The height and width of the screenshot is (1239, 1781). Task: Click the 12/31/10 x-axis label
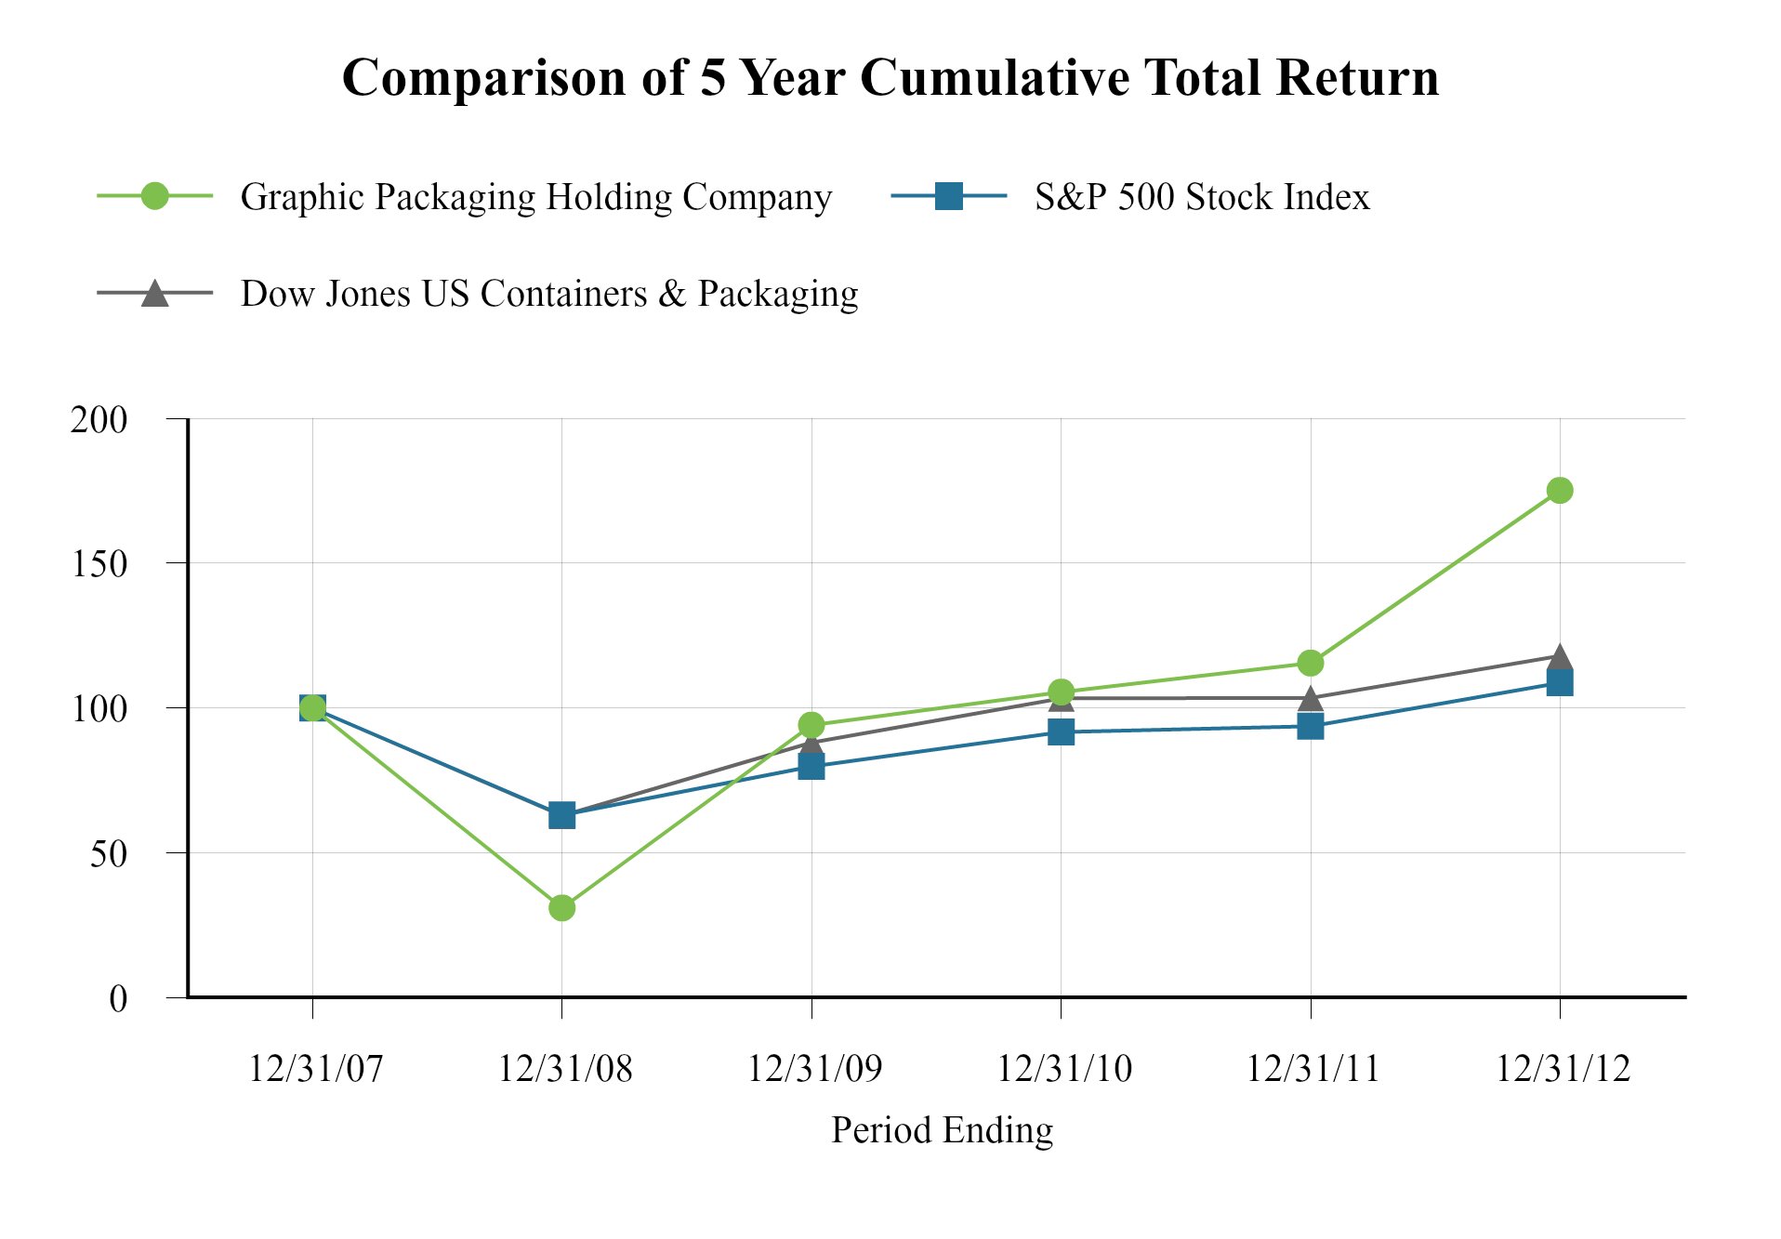click(1064, 1069)
